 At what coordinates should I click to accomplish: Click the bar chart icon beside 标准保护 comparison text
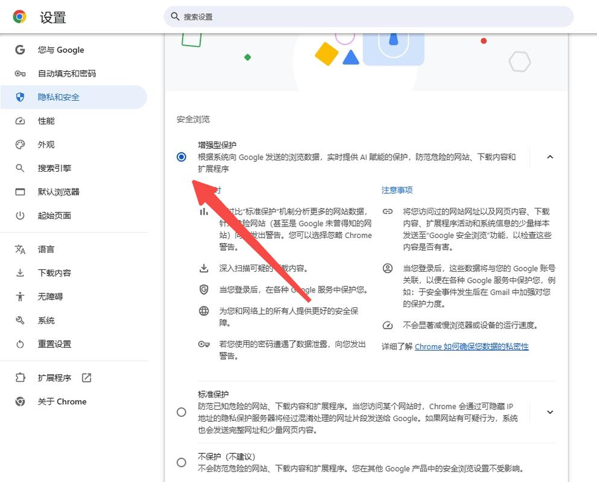coord(204,211)
